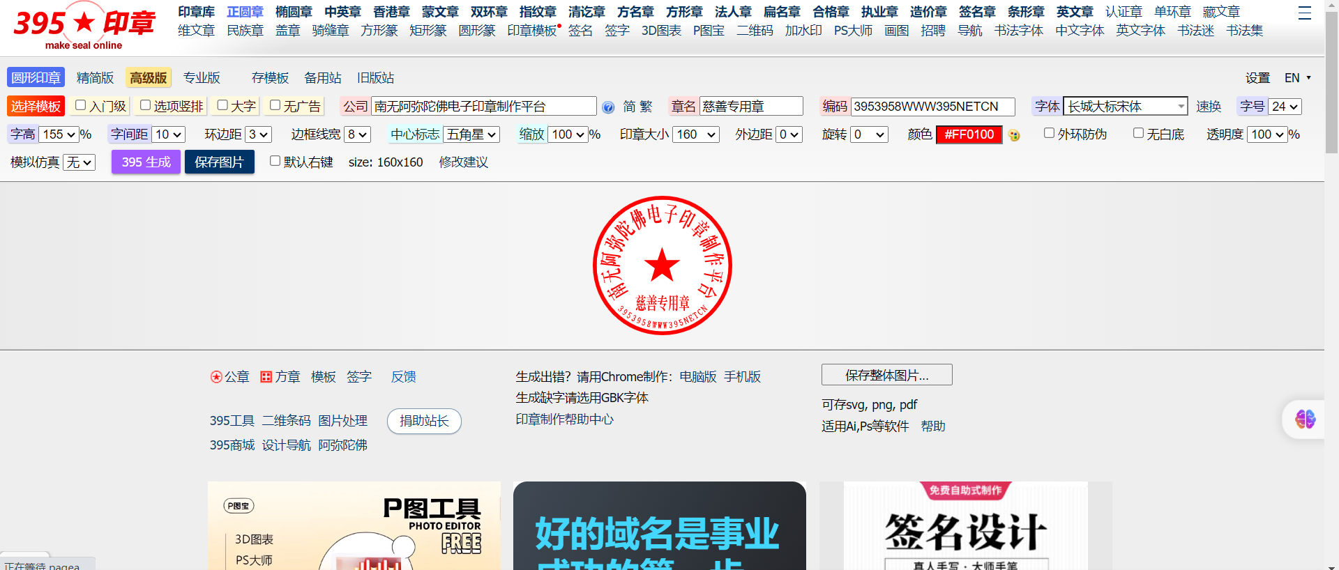Click the red 公章 seal icon
The width and height of the screenshot is (1339, 570).
[216, 377]
